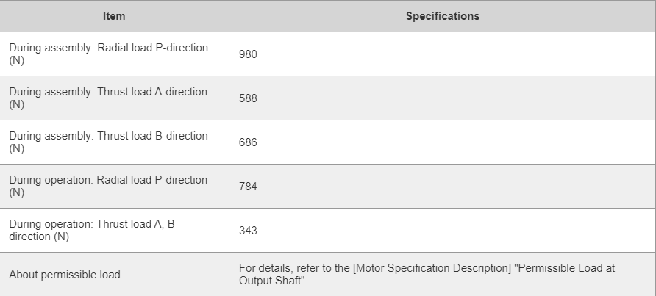
Task: Click the "(N)" unit under Thrust load A-direction
Action: [17, 104]
